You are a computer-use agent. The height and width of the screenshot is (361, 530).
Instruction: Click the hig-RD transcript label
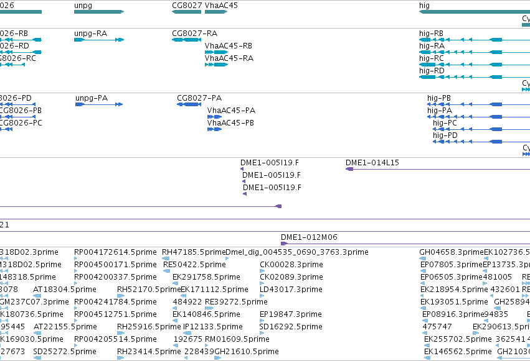tap(432, 71)
